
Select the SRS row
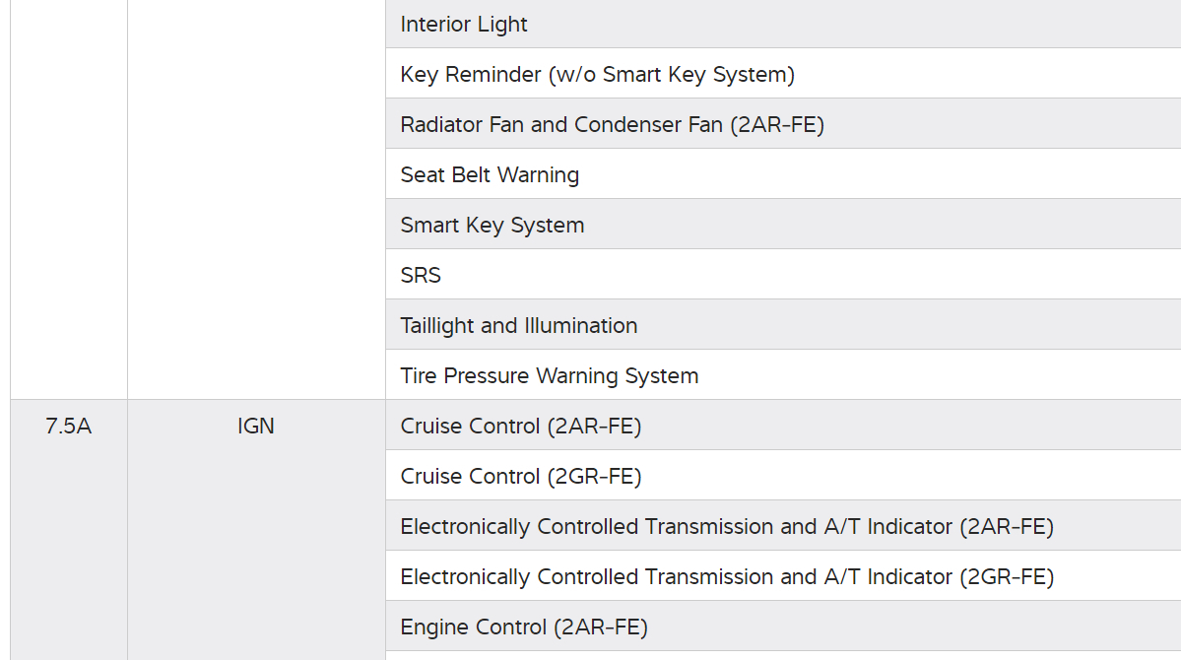tap(421, 276)
